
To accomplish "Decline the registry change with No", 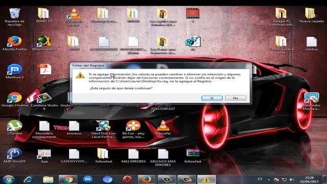I will coord(236,98).
